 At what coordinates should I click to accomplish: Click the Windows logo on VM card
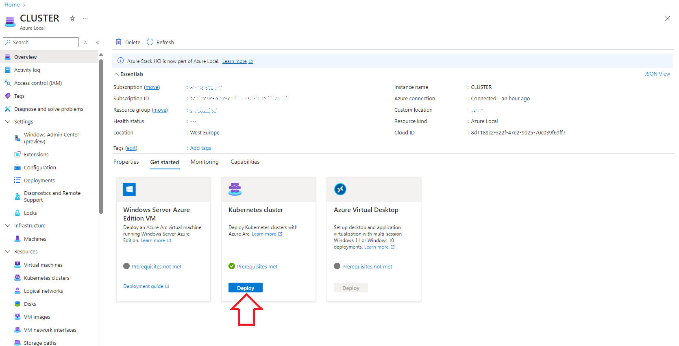click(129, 189)
